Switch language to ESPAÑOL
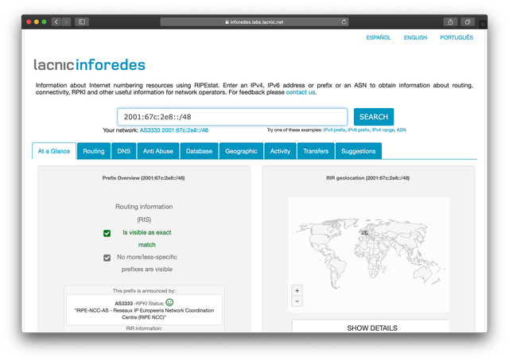The width and height of the screenshot is (509, 361). tap(379, 37)
